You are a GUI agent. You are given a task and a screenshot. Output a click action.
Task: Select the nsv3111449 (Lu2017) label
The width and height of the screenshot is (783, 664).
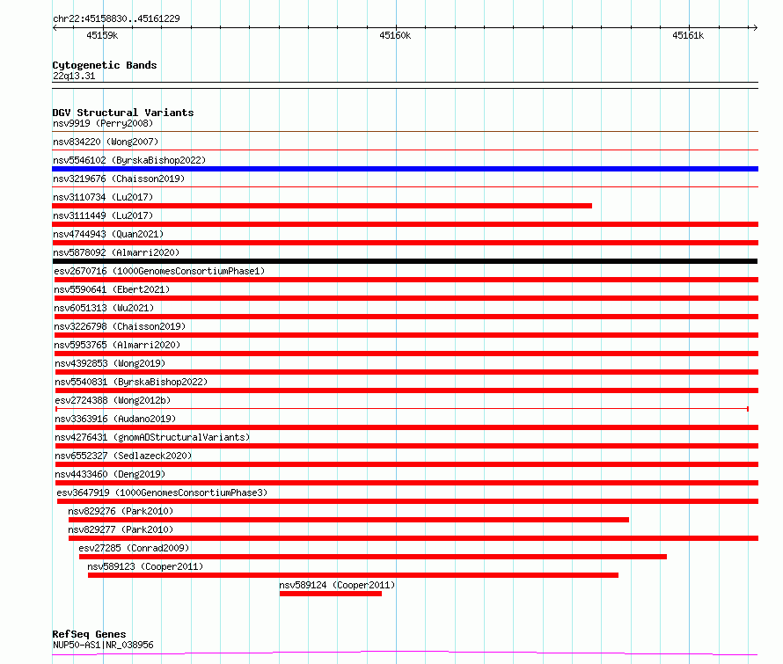[x=103, y=215]
